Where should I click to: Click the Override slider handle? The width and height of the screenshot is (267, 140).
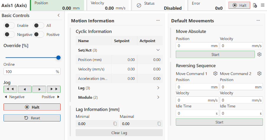(58, 57)
